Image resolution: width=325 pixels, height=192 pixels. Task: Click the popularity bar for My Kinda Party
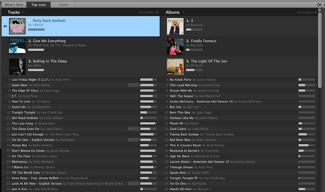(x=307, y=80)
